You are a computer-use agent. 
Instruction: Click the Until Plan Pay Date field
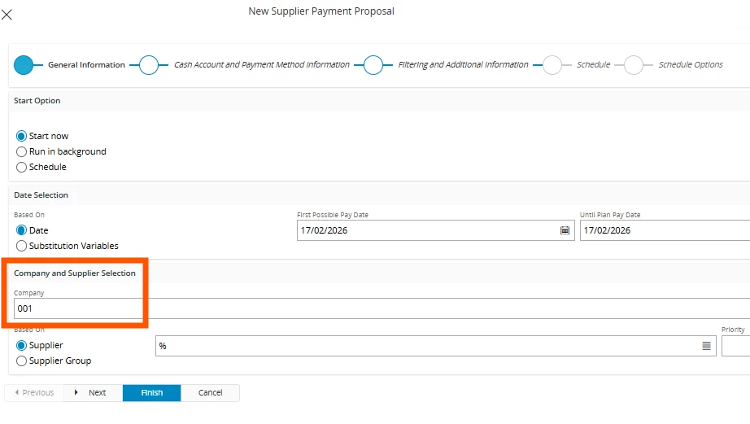click(663, 230)
